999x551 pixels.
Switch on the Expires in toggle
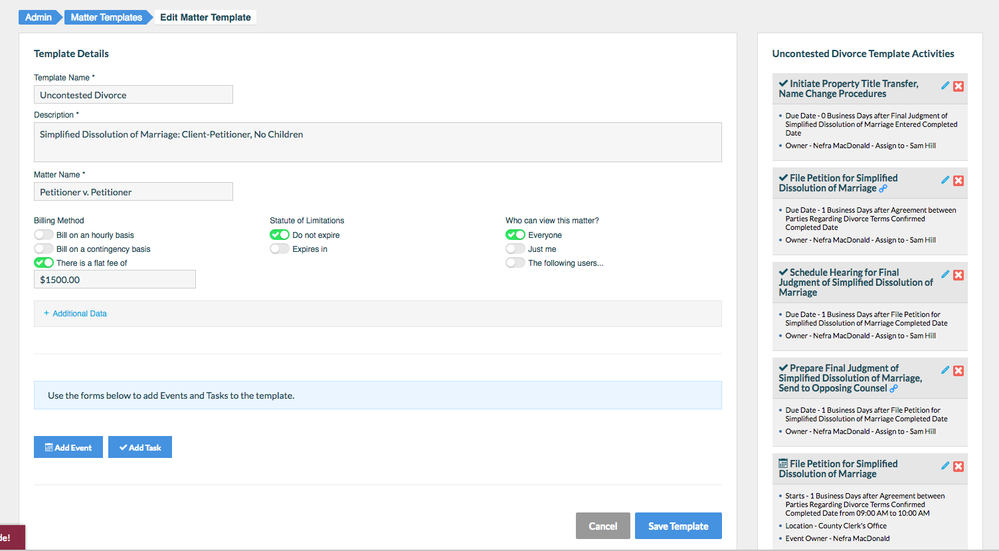pos(280,249)
